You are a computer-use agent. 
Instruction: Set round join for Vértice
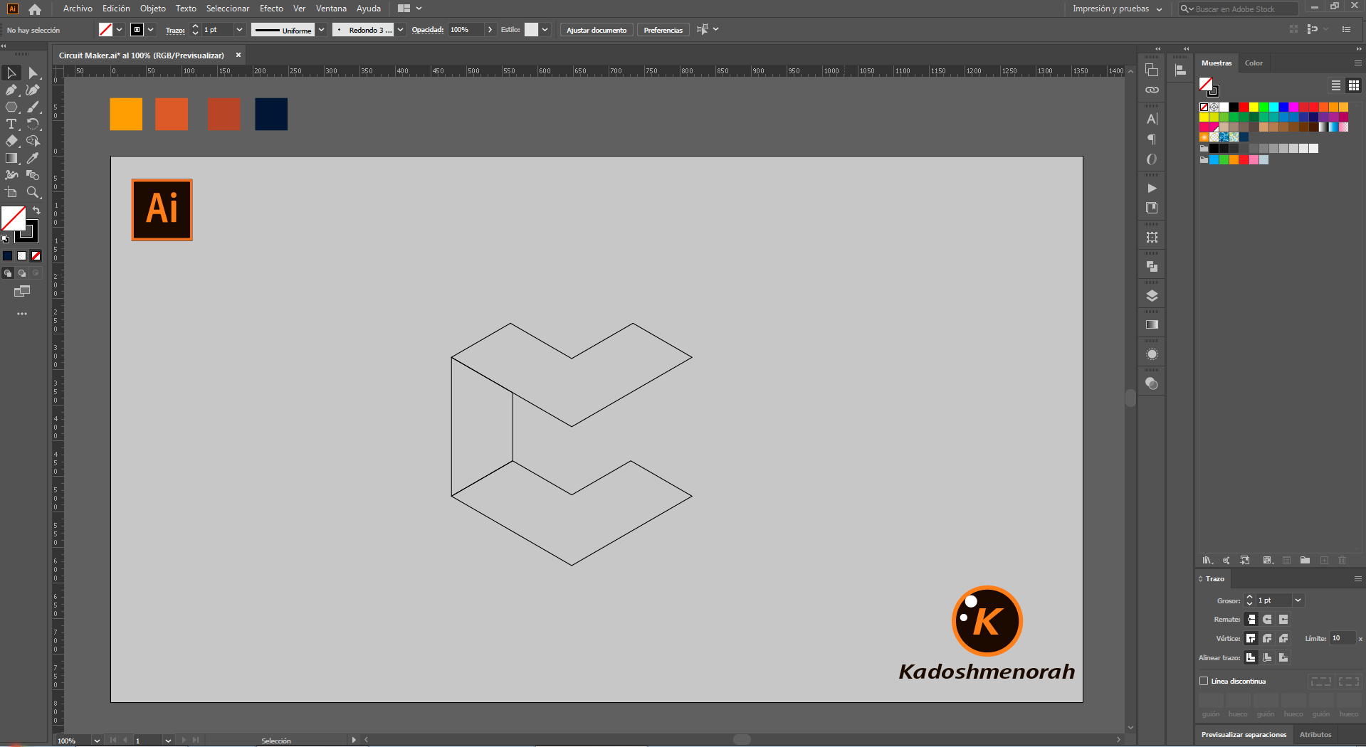(1267, 638)
